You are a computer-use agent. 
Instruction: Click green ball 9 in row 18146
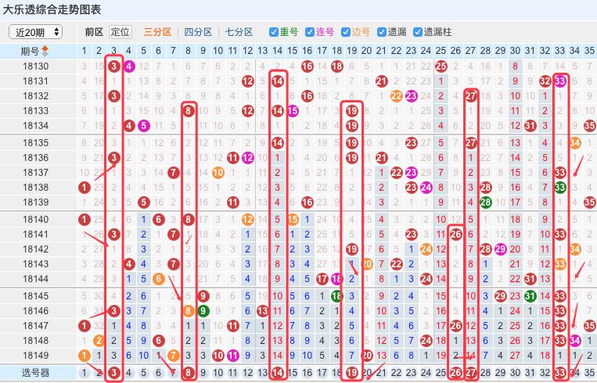203,311
